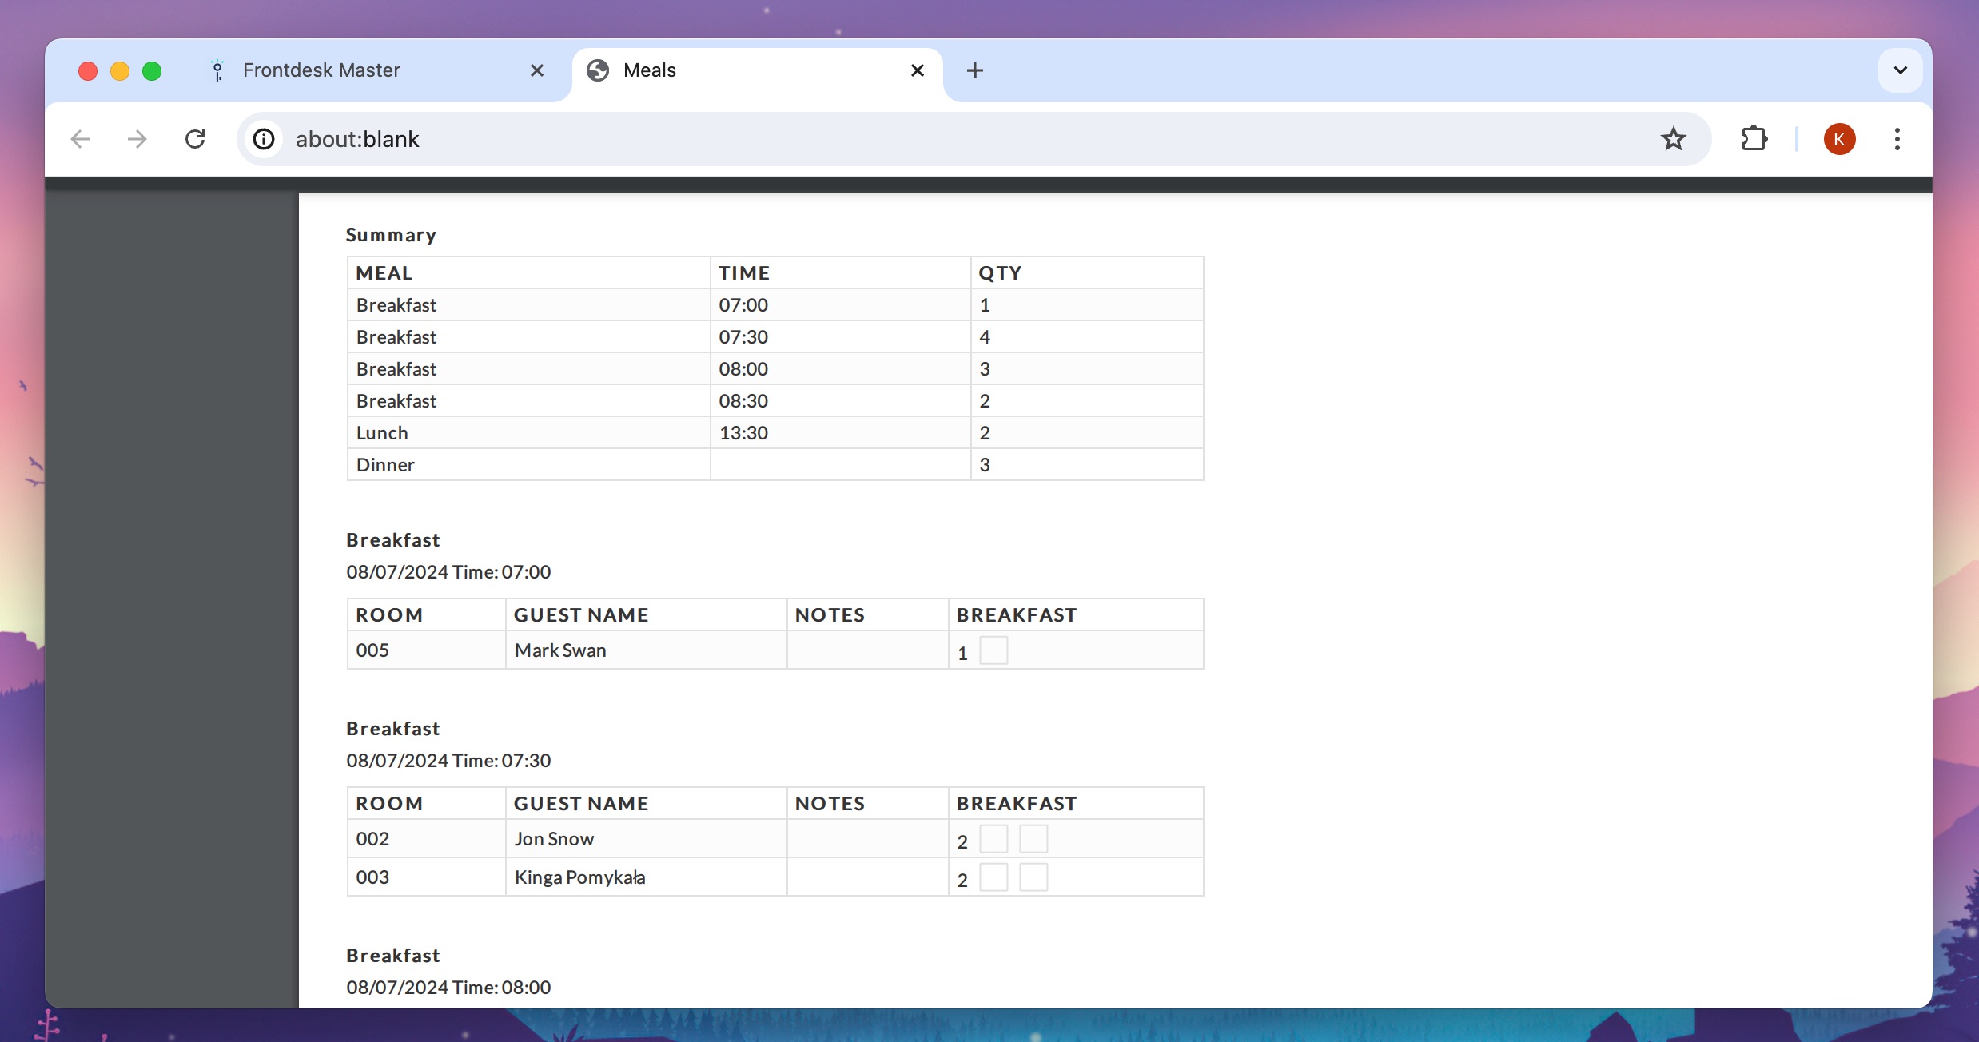
Task: Click the profile avatar icon K
Action: 1839,139
